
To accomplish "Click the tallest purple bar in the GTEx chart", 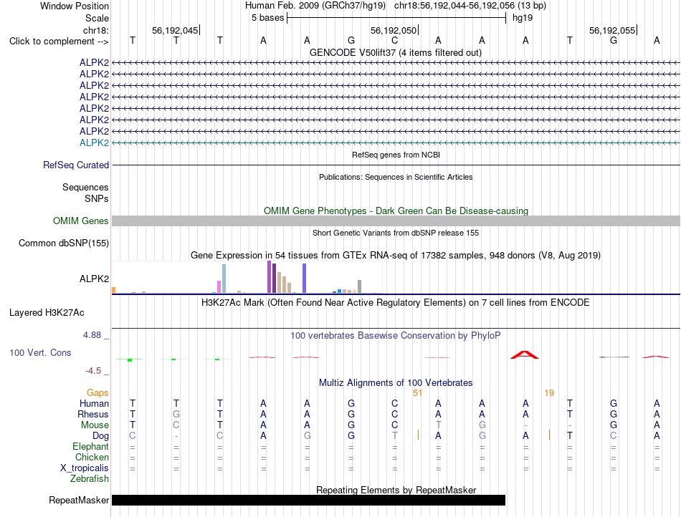I will tap(270, 277).
